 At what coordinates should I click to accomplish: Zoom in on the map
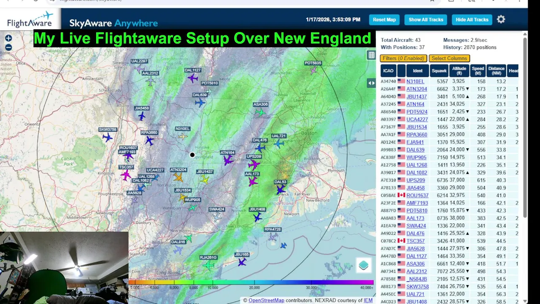pos(8,38)
